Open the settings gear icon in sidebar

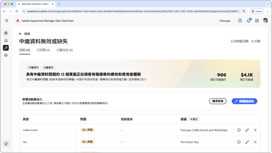[6, 55]
